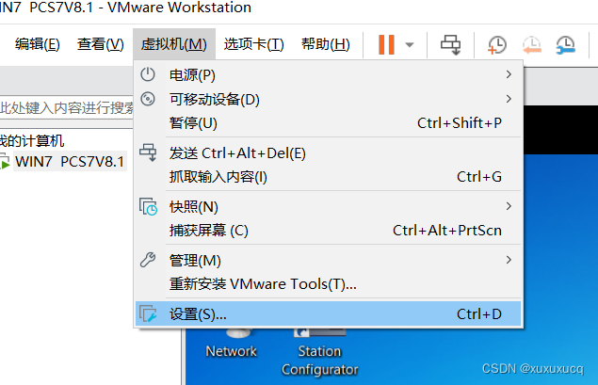Click Ctrl+D shortcut text

pyautogui.click(x=479, y=314)
